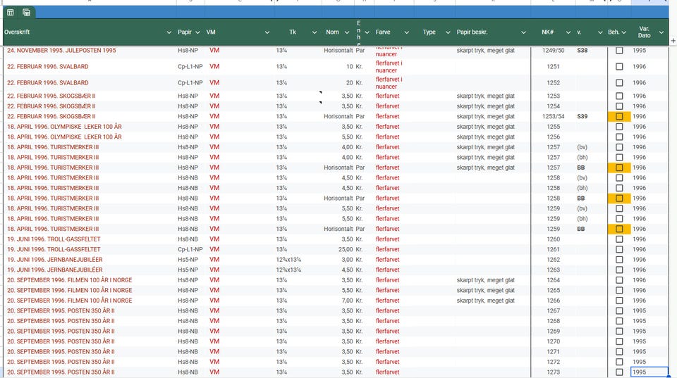Click the second table icon beside the table view icon
Image resolution: width=677 pixels, height=378 pixels.
point(26,12)
